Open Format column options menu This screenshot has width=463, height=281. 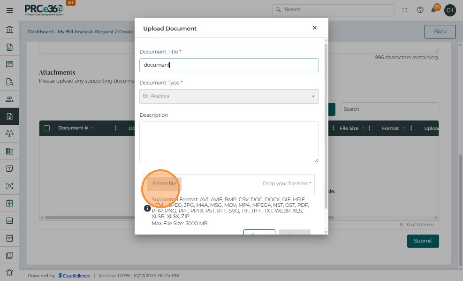(x=411, y=128)
